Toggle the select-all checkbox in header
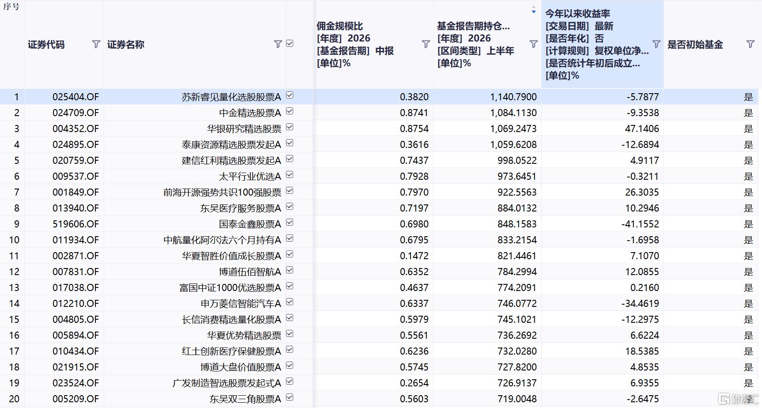This screenshot has height=408, width=762. (x=290, y=43)
